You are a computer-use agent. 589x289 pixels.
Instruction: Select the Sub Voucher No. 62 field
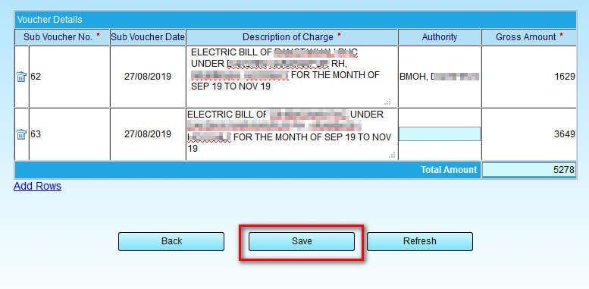(x=70, y=77)
